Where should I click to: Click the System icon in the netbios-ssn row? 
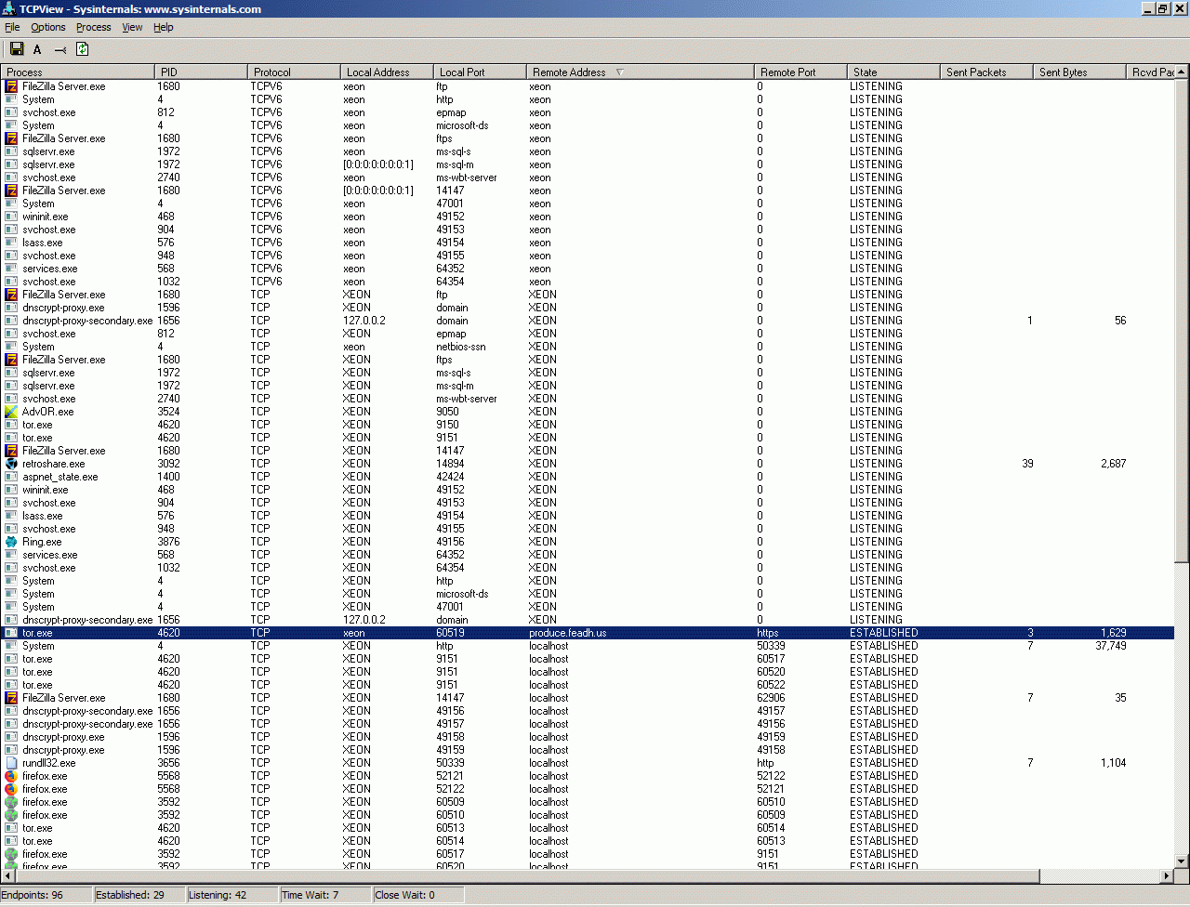point(11,347)
